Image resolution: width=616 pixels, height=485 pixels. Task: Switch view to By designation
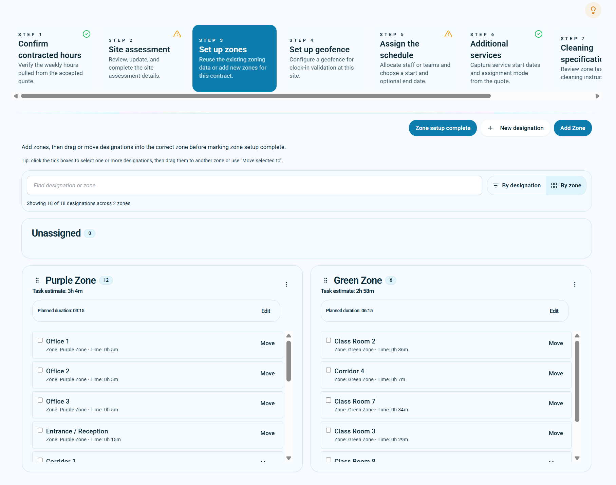[517, 186]
